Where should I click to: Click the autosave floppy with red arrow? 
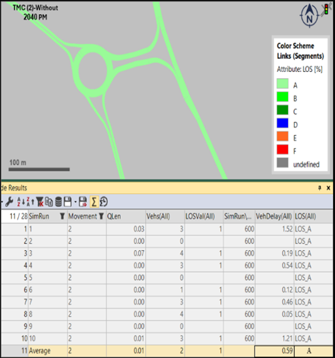pyautogui.click(x=83, y=202)
